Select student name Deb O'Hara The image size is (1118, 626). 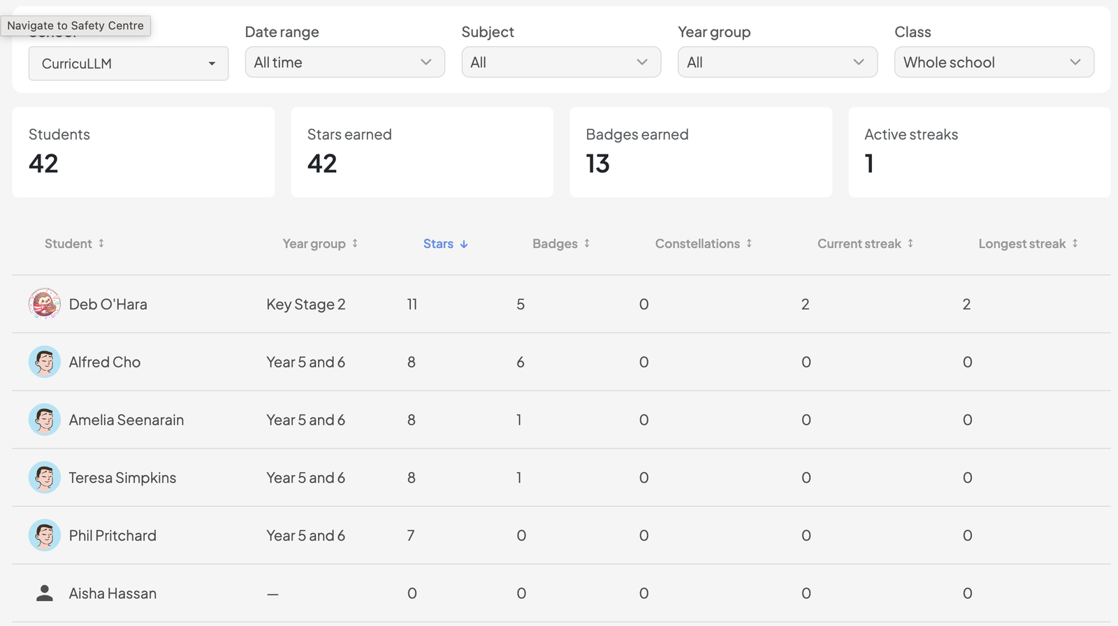pyautogui.click(x=108, y=305)
